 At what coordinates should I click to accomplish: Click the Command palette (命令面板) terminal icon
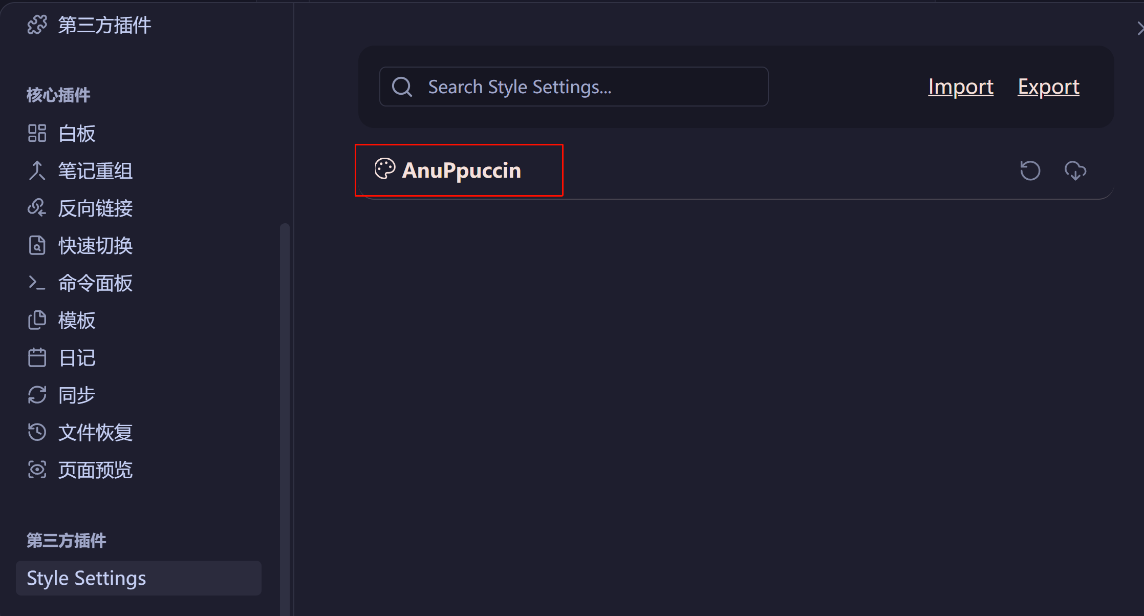click(37, 283)
